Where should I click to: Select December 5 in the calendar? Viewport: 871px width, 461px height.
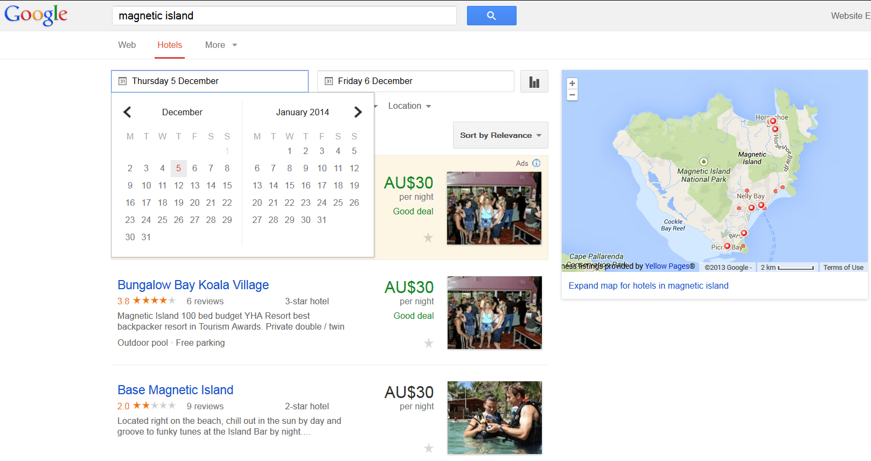point(178,168)
